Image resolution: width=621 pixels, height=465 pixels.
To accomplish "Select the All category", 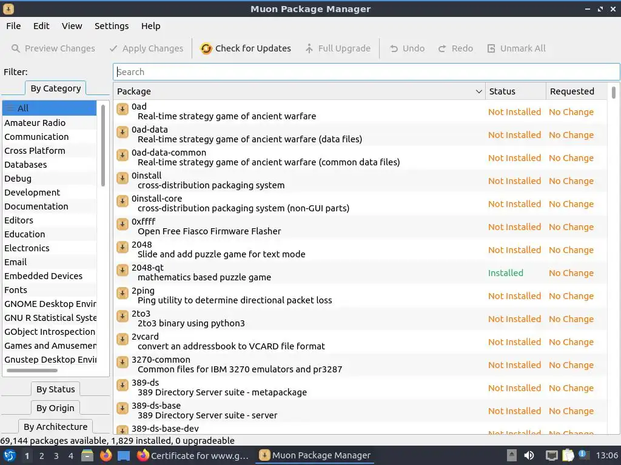I will coord(50,108).
